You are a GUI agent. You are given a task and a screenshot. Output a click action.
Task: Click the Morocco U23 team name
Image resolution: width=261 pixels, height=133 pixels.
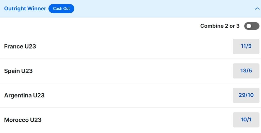point(23,120)
